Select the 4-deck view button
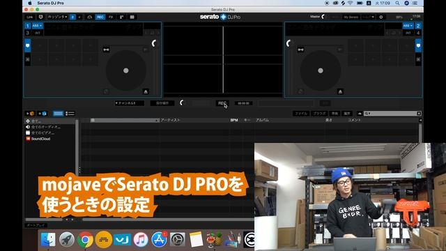This screenshot has height=251, width=446. pyautogui.click(x=79, y=17)
